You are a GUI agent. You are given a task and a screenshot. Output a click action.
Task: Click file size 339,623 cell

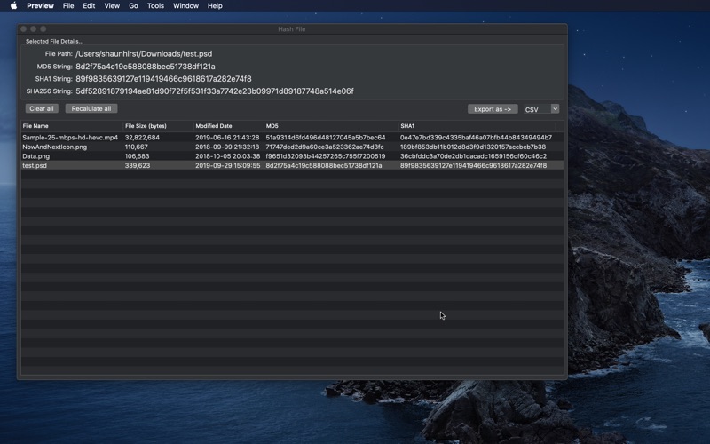[138, 166]
